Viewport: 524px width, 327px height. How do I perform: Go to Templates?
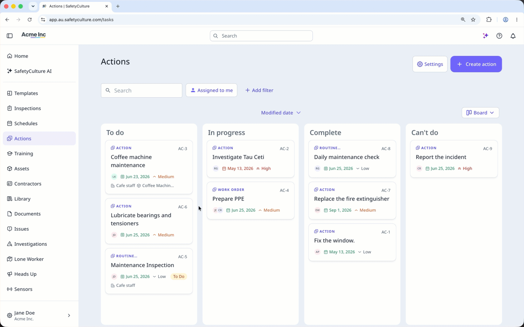[x=39, y=93]
